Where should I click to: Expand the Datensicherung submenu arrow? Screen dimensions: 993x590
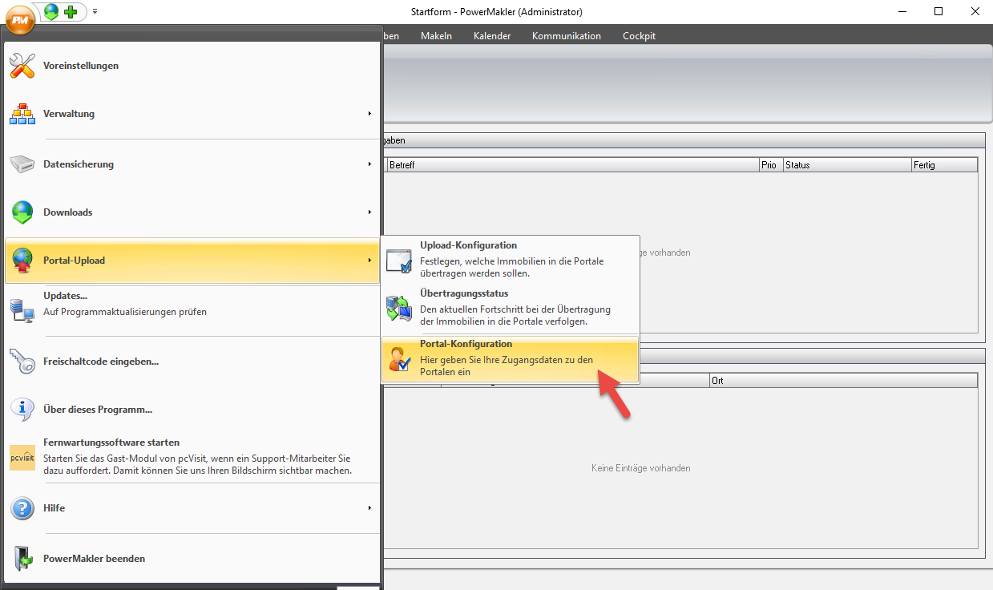click(x=369, y=164)
